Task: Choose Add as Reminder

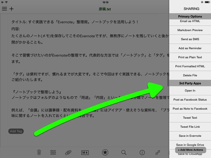Action: [x=190, y=48]
